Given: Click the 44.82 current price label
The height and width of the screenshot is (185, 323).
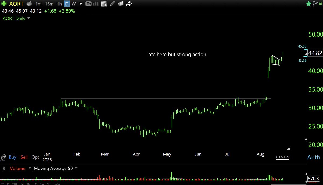Looking at the screenshot, I should tap(315, 53).
